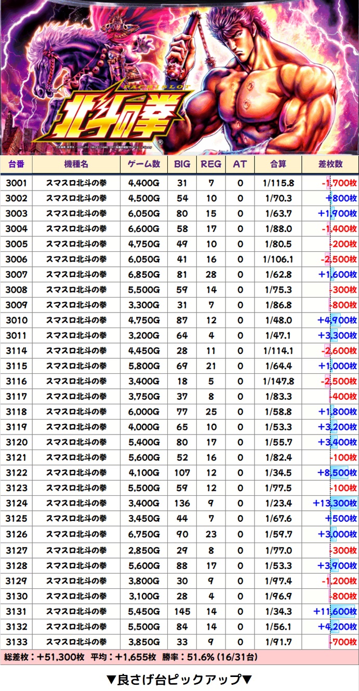Click the +11,600枚 difference bar

tap(335, 612)
